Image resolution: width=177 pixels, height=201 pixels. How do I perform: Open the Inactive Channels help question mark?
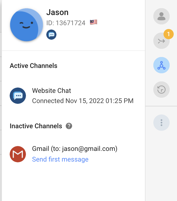click(x=69, y=126)
